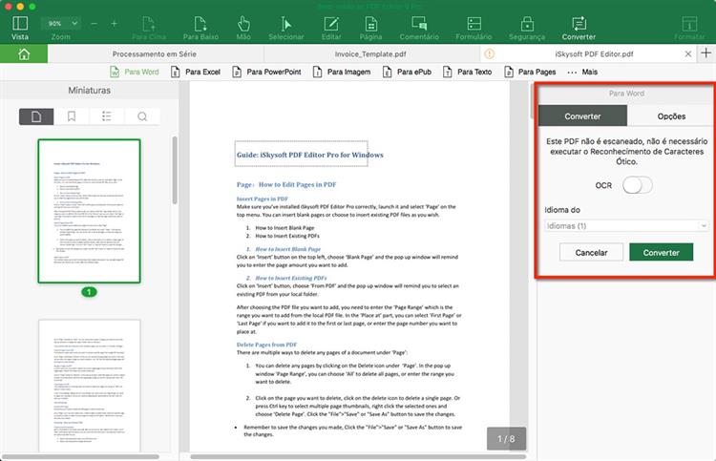Open the Comentário tools
Screen dimensions: 716x461
[419, 28]
